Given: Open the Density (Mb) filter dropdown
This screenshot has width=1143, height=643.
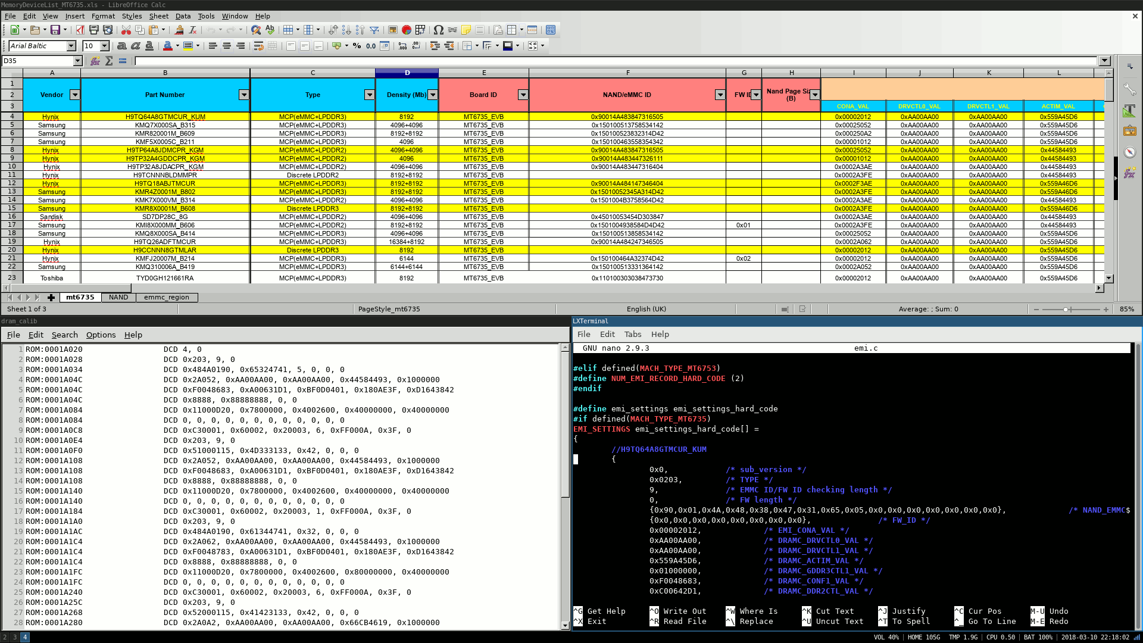Looking at the screenshot, I should [433, 95].
